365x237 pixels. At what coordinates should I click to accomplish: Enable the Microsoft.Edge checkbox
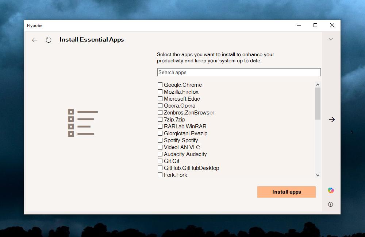tap(160, 98)
